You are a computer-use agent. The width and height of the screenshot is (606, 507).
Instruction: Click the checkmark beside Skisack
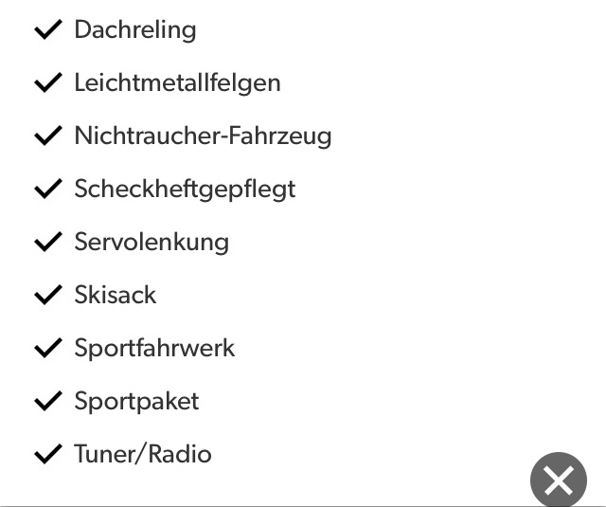tap(47, 296)
